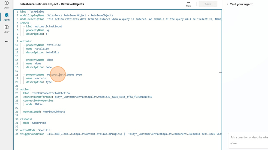Image resolution: width=268 pixels, height=150 pixels.
Task: Place cursor on line 1 kind: TaskDialog
Action: coord(32,12)
